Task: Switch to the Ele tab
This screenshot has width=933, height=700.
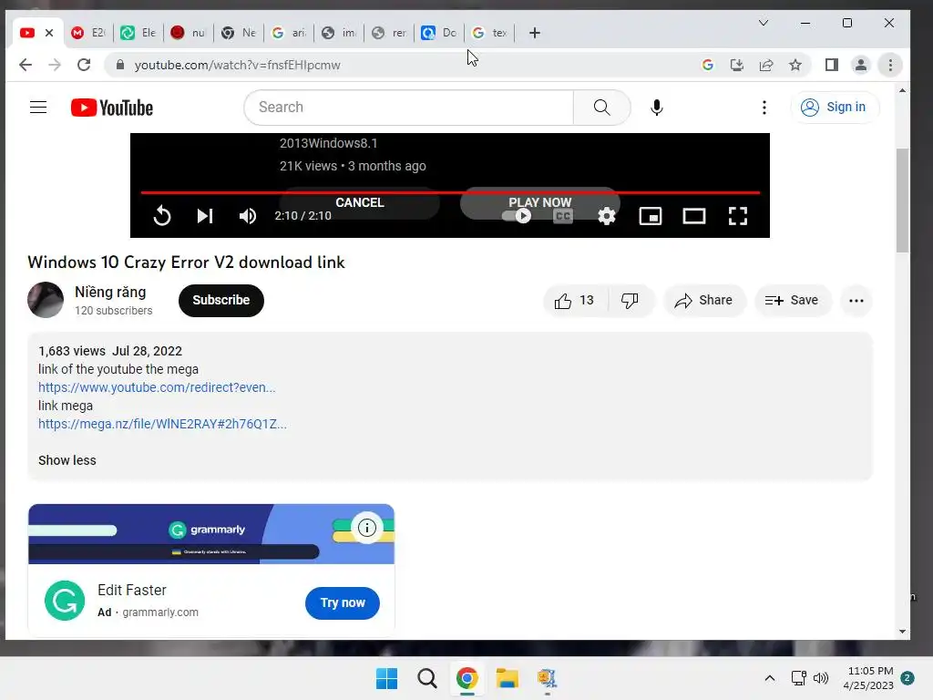Action: 138,33
